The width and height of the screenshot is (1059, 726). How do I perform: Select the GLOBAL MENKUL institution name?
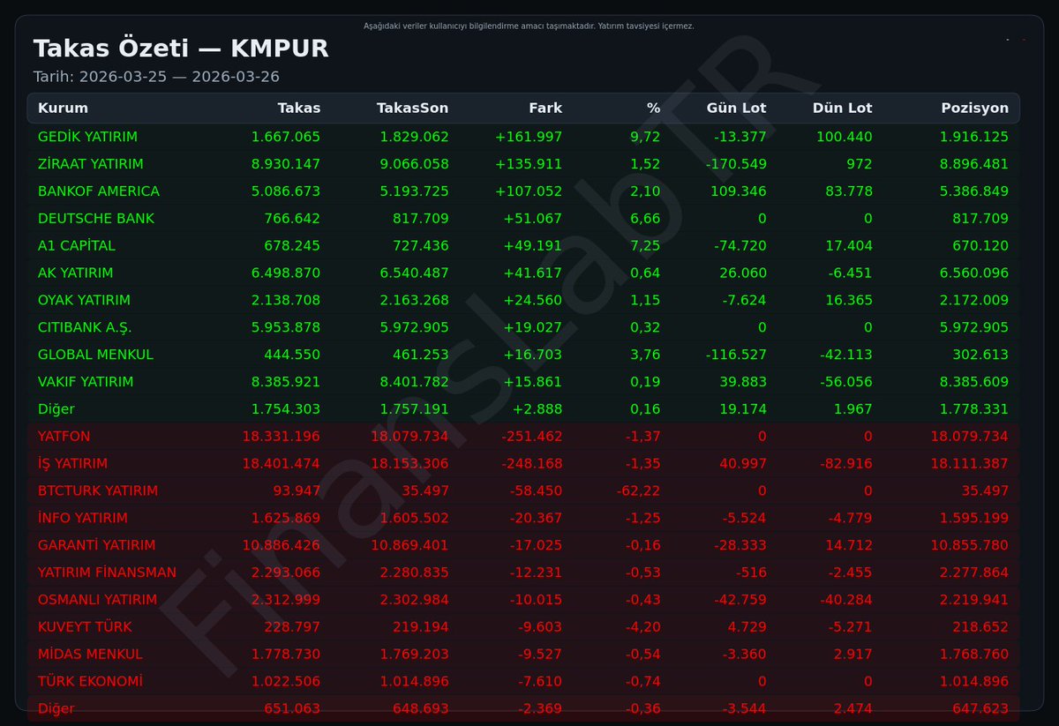pos(95,355)
